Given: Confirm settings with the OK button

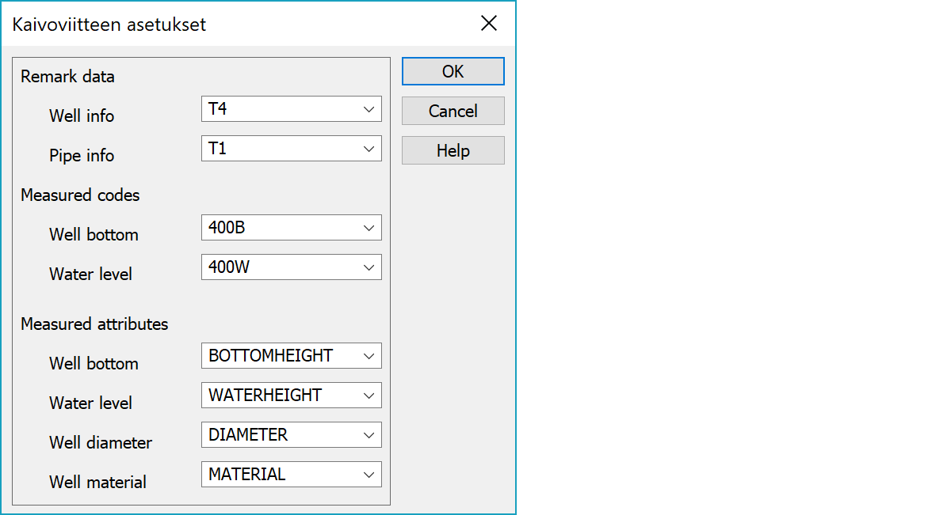Looking at the screenshot, I should 453,71.
